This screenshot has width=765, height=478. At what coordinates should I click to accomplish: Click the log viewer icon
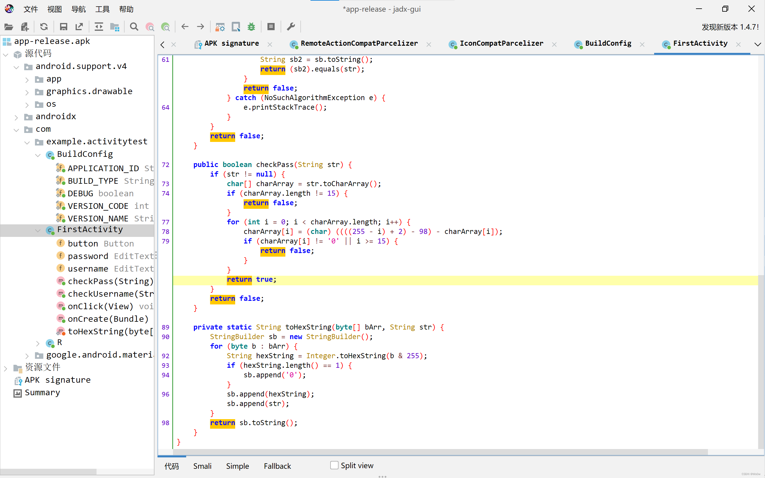pyautogui.click(x=271, y=27)
